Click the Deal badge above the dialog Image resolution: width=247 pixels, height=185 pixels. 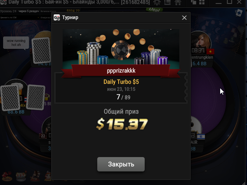click(154, 9)
